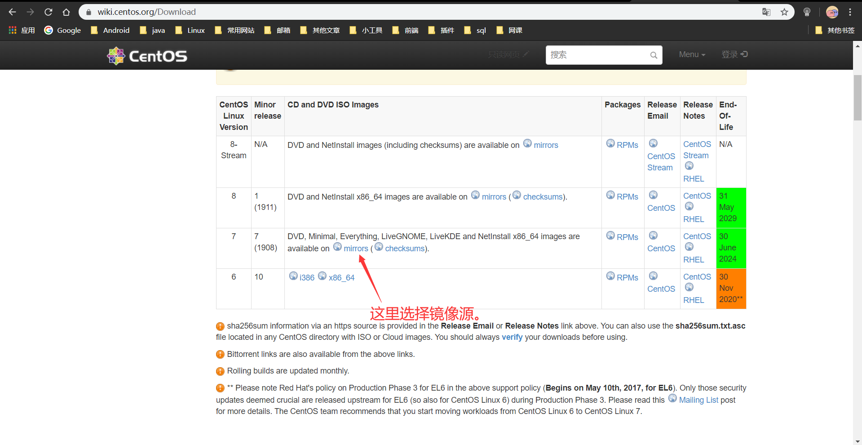Viewport: 862px width, 445px height.
Task: Open RPMs link in the 8-Stream row
Action: [x=627, y=145]
